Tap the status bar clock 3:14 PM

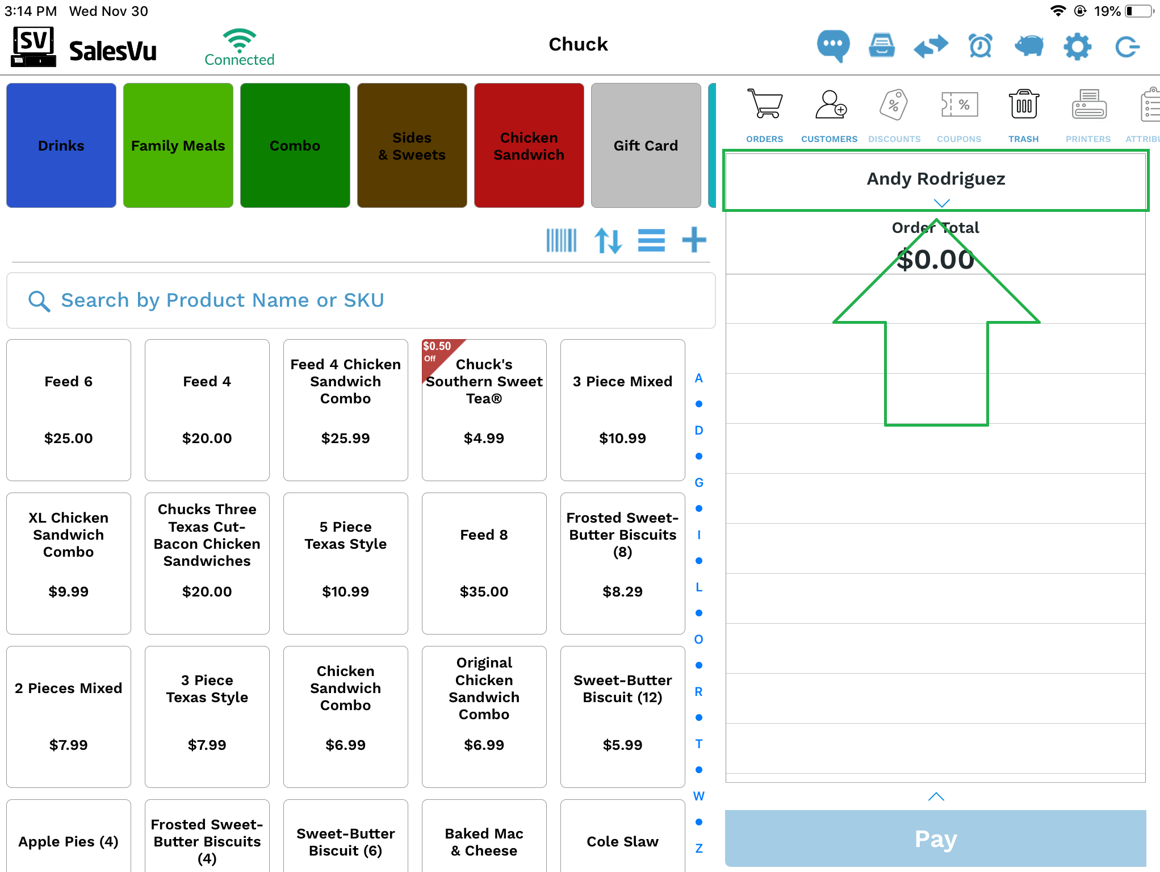tap(31, 11)
